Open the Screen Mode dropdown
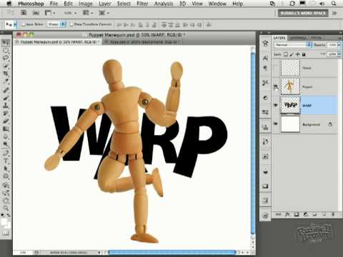This screenshot has height=257, width=343. [104, 13]
